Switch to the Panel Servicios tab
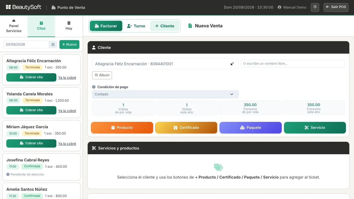This screenshot has height=199, width=354. click(x=14, y=26)
